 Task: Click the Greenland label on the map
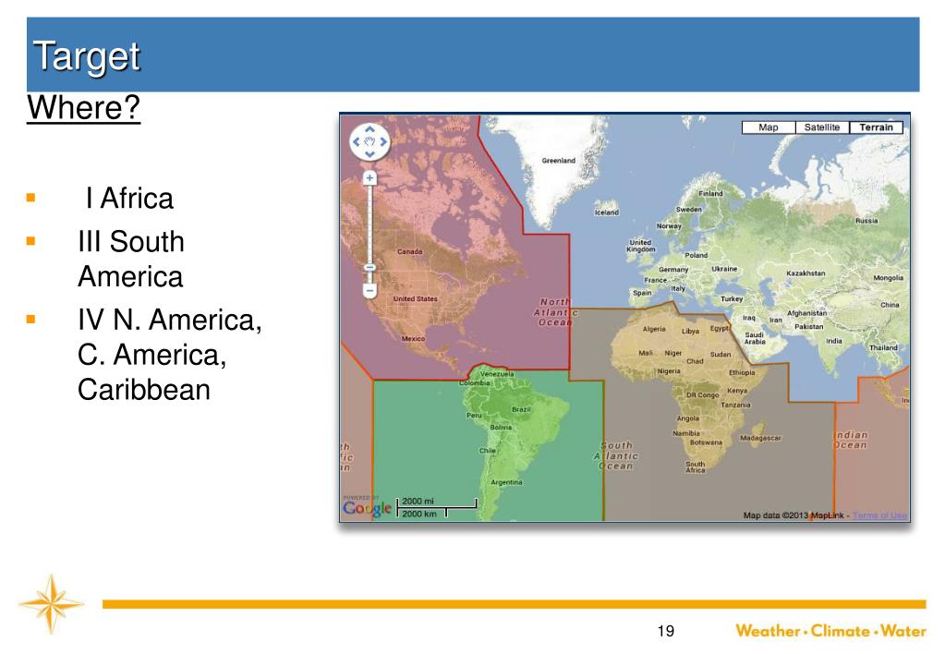pyautogui.click(x=558, y=161)
